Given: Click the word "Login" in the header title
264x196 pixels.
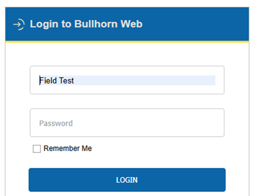Looking at the screenshot, I should coord(44,24).
